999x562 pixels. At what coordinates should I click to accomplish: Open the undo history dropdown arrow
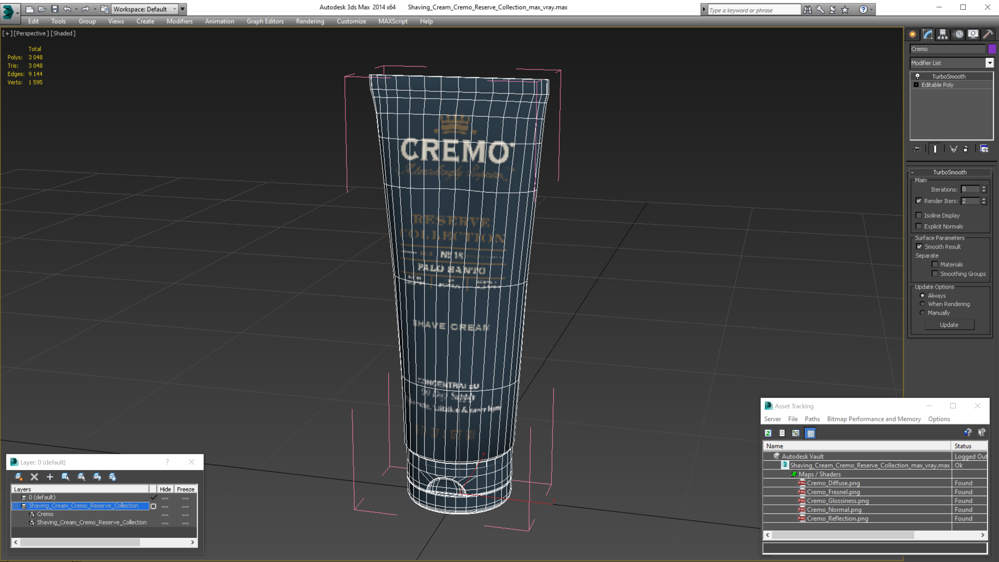tap(76, 9)
